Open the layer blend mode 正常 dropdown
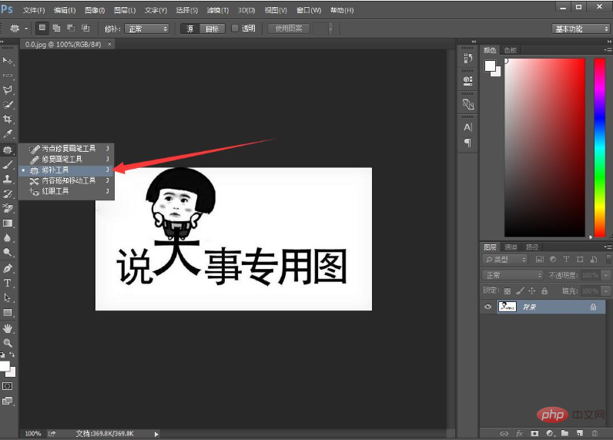 (512, 275)
